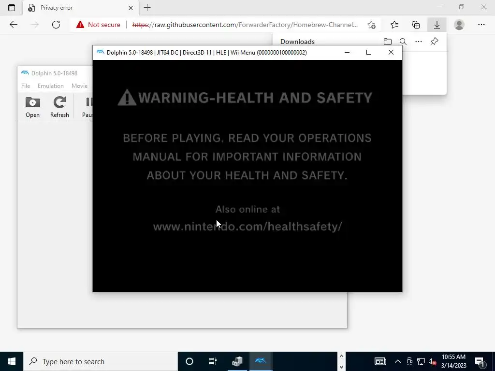The image size is (495, 371).
Task: Open a new browser tab
Action: 147,8
